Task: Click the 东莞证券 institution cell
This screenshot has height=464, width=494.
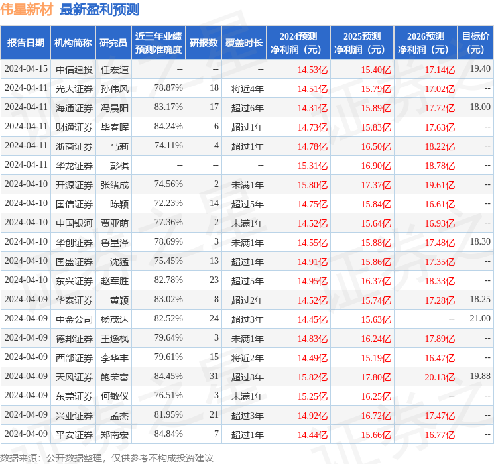Action: pos(74,396)
